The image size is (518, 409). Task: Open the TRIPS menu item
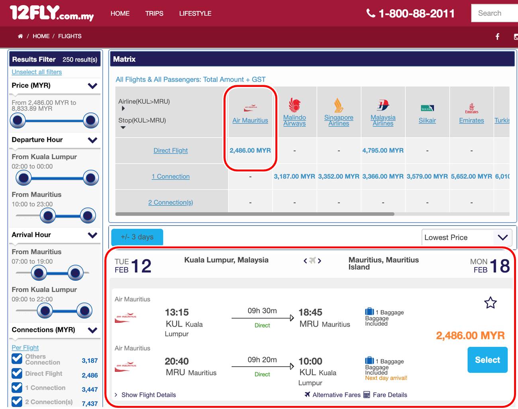tap(154, 14)
